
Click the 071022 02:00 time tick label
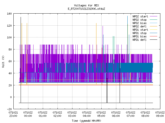(x=57, y=114)
